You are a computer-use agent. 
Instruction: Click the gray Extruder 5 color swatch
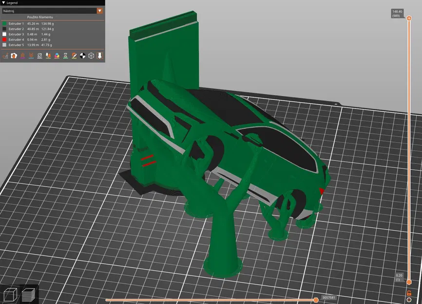(x=4, y=45)
